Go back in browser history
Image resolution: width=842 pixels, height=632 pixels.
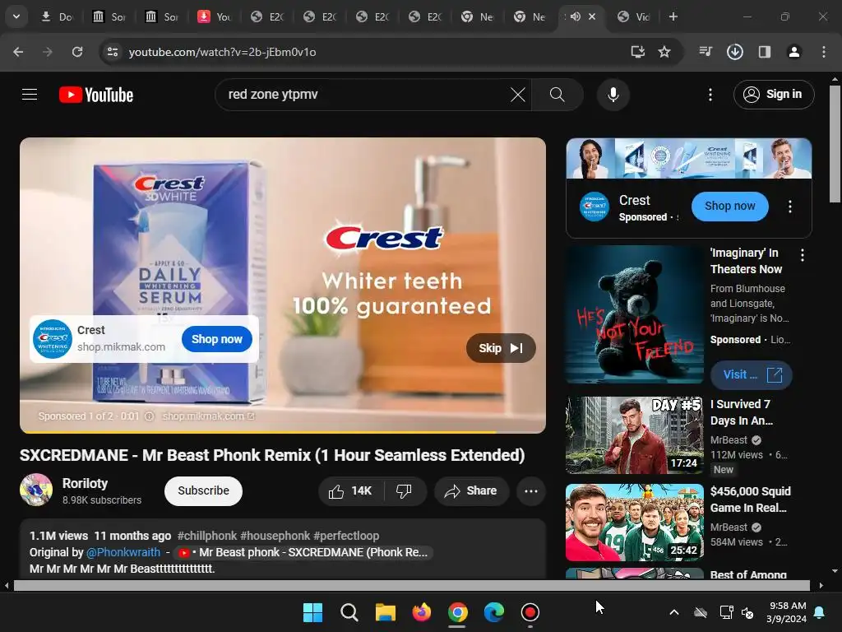point(18,52)
